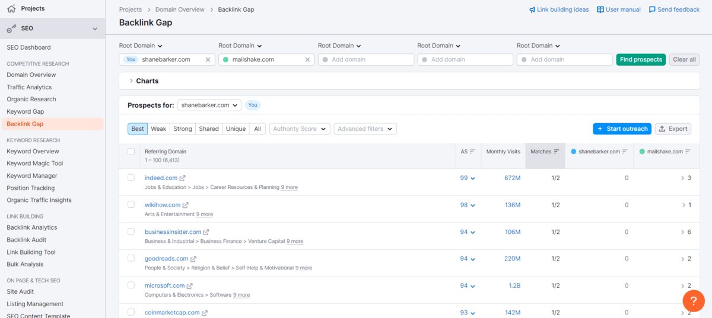Tick the indeed.com row checkbox
712x318 pixels.
coord(131,177)
